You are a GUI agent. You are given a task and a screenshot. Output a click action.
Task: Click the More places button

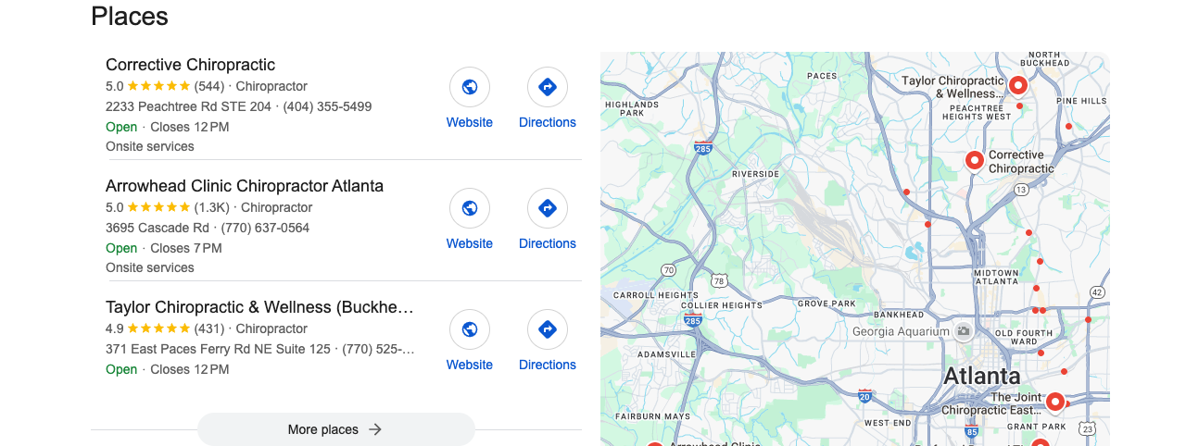click(336, 429)
